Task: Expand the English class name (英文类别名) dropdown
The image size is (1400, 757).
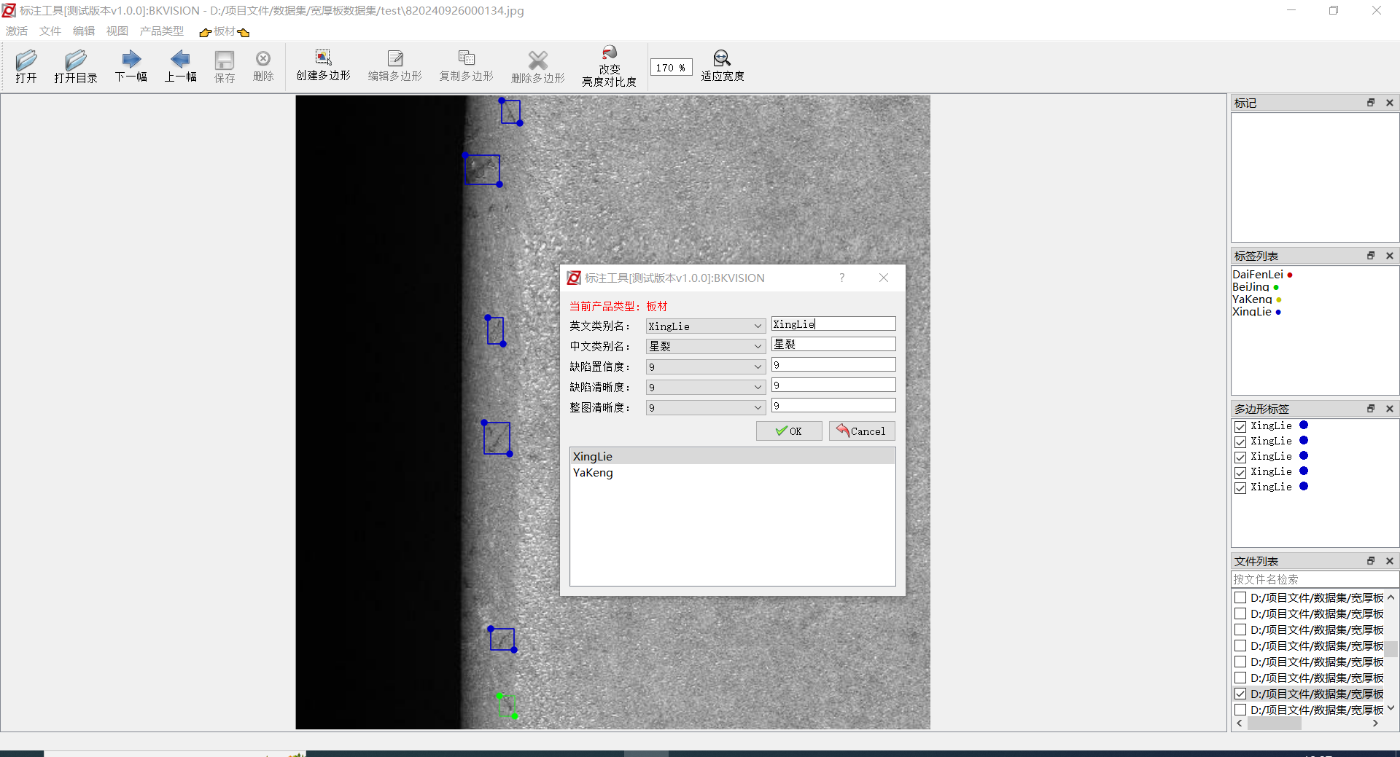Action: coord(758,326)
